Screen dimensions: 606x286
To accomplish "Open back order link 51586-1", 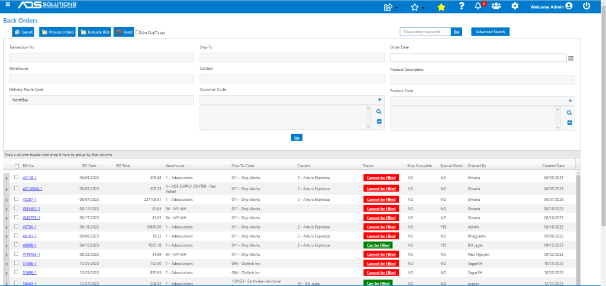I will [x=30, y=264].
